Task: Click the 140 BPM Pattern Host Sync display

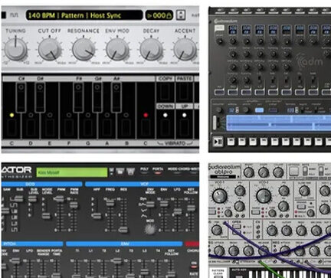Action: click(x=84, y=15)
